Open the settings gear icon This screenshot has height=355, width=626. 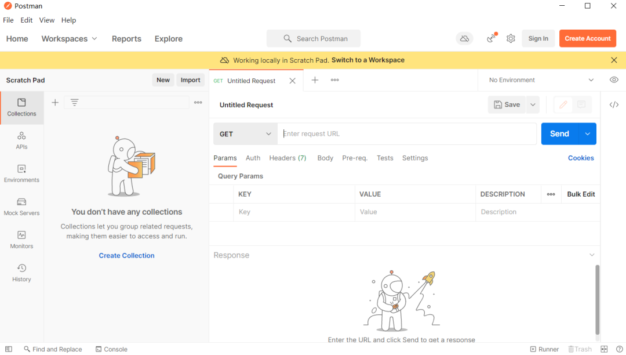point(511,39)
